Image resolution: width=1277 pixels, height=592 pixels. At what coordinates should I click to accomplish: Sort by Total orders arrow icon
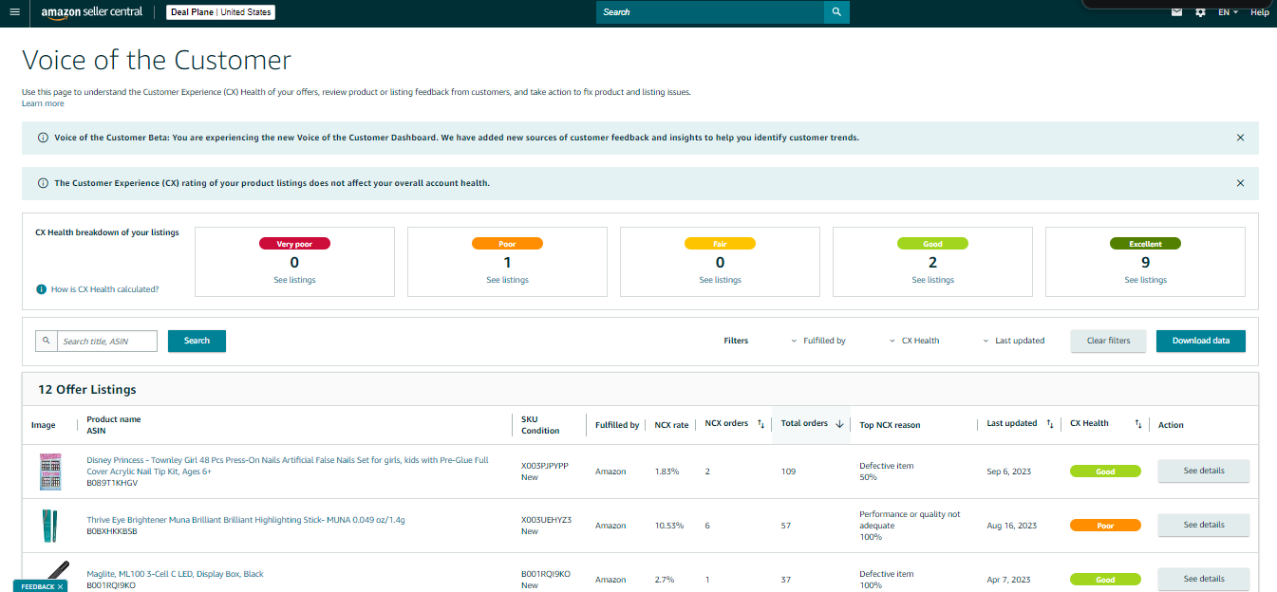point(839,424)
